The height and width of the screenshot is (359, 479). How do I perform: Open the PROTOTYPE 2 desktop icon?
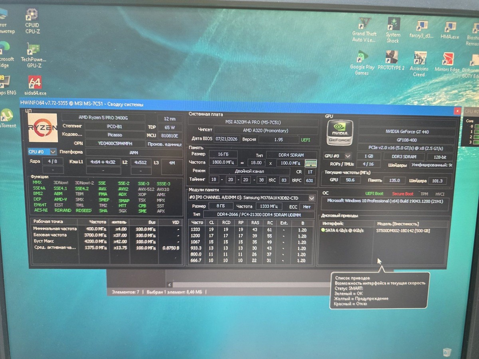click(391, 61)
